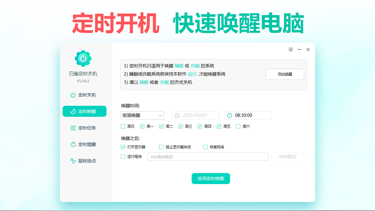Click the exe程序路径 input box
Screen dimensions: 375x211
[x=208, y=156]
